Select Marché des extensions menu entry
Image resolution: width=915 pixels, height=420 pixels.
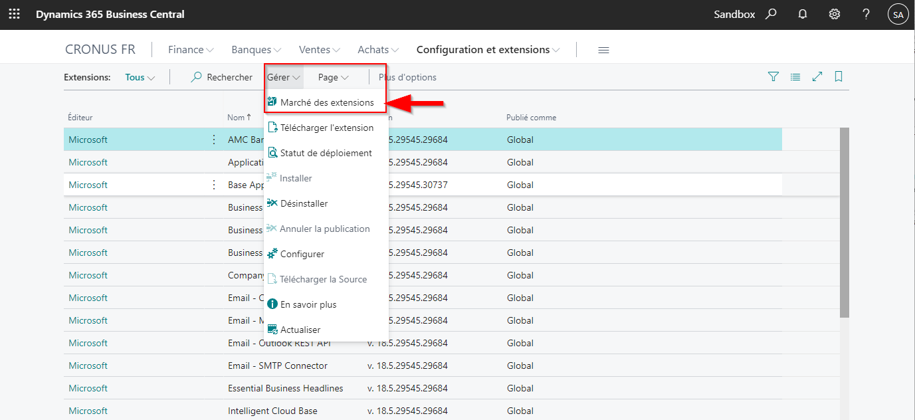pyautogui.click(x=326, y=102)
